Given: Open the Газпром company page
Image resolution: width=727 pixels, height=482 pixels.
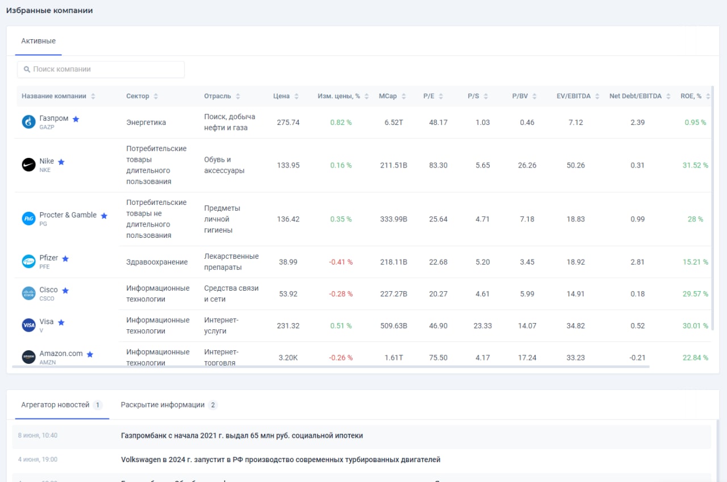Looking at the screenshot, I should (54, 119).
